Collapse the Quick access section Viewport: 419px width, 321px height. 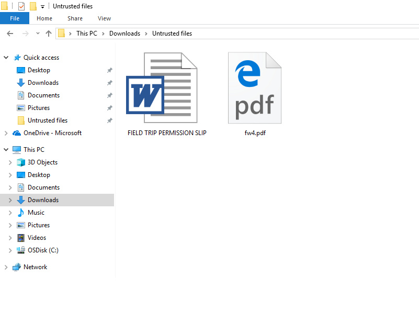pos(5,57)
